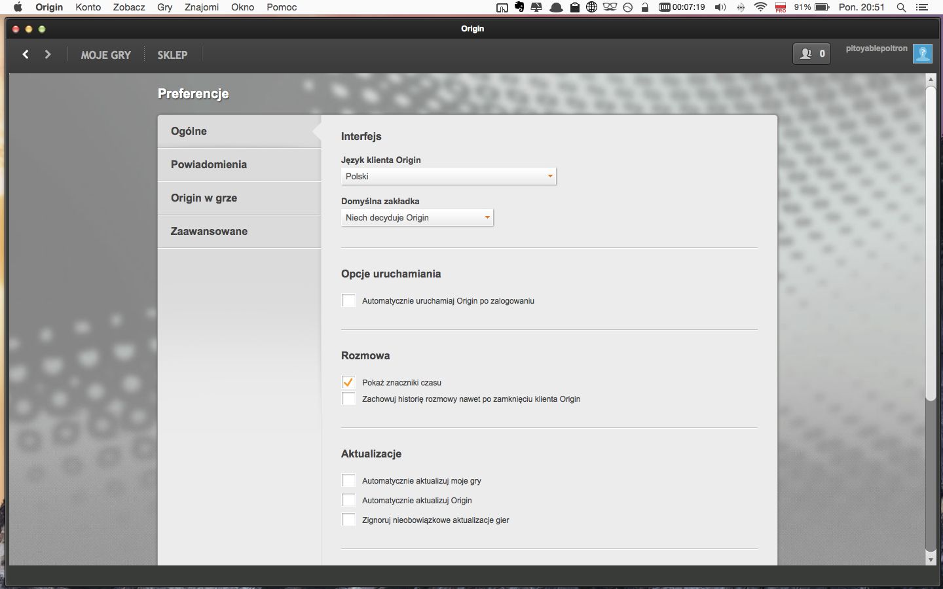Select the Ogólne preferences tab
943x589 pixels.
point(239,131)
